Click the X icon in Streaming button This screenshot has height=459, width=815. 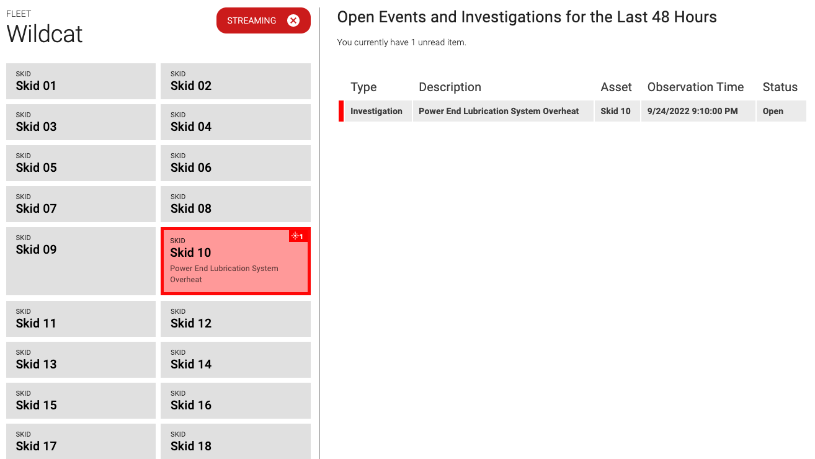click(x=293, y=20)
